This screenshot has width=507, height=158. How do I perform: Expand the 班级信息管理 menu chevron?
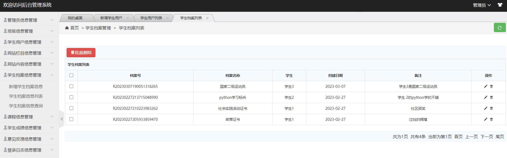pyautogui.click(x=52, y=31)
